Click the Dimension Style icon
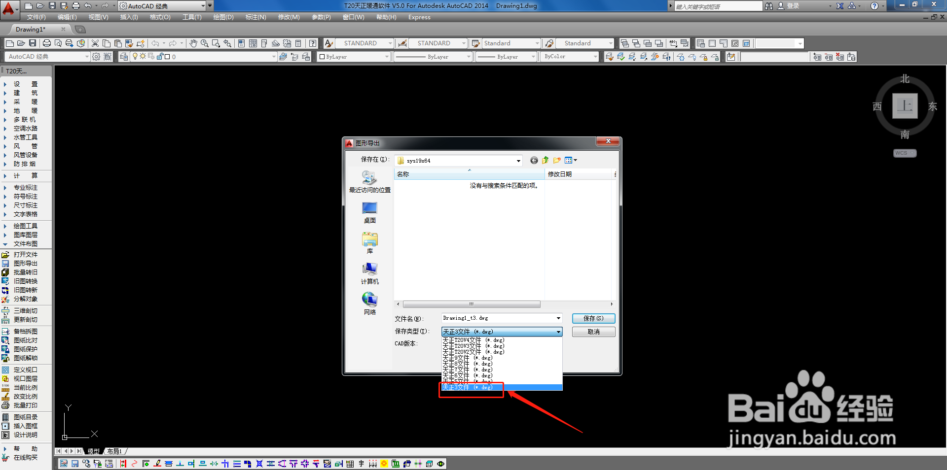This screenshot has width=947, height=470. coord(402,43)
